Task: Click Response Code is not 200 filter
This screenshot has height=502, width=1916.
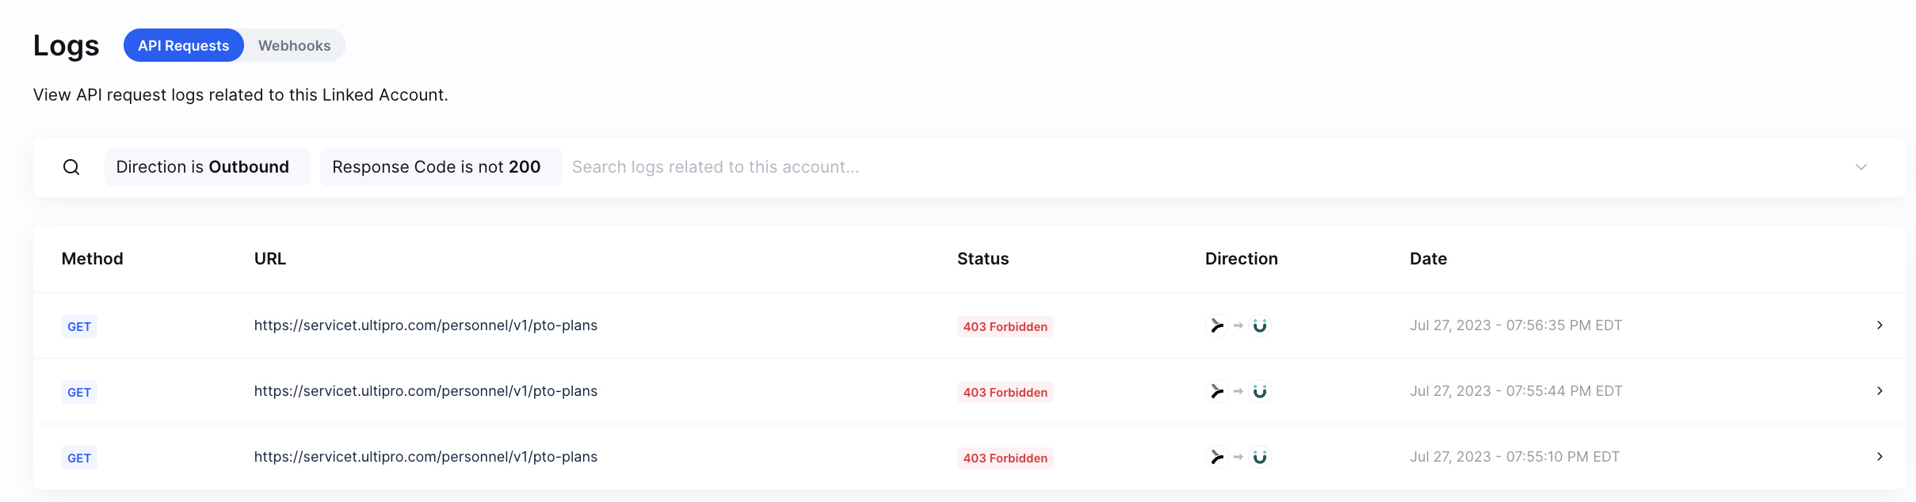Action: [437, 167]
